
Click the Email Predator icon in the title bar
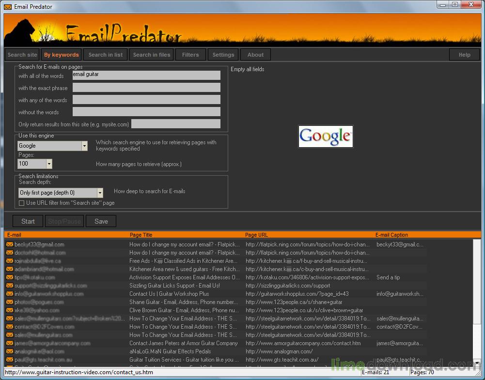pos(7,6)
